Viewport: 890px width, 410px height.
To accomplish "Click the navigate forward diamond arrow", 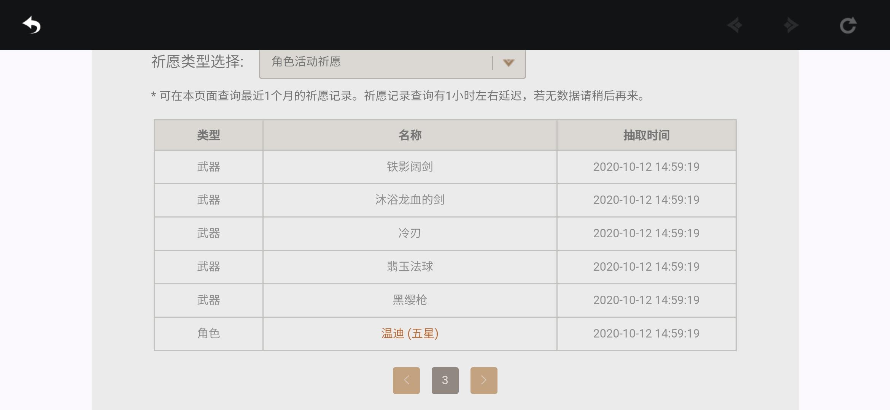I will [x=791, y=25].
